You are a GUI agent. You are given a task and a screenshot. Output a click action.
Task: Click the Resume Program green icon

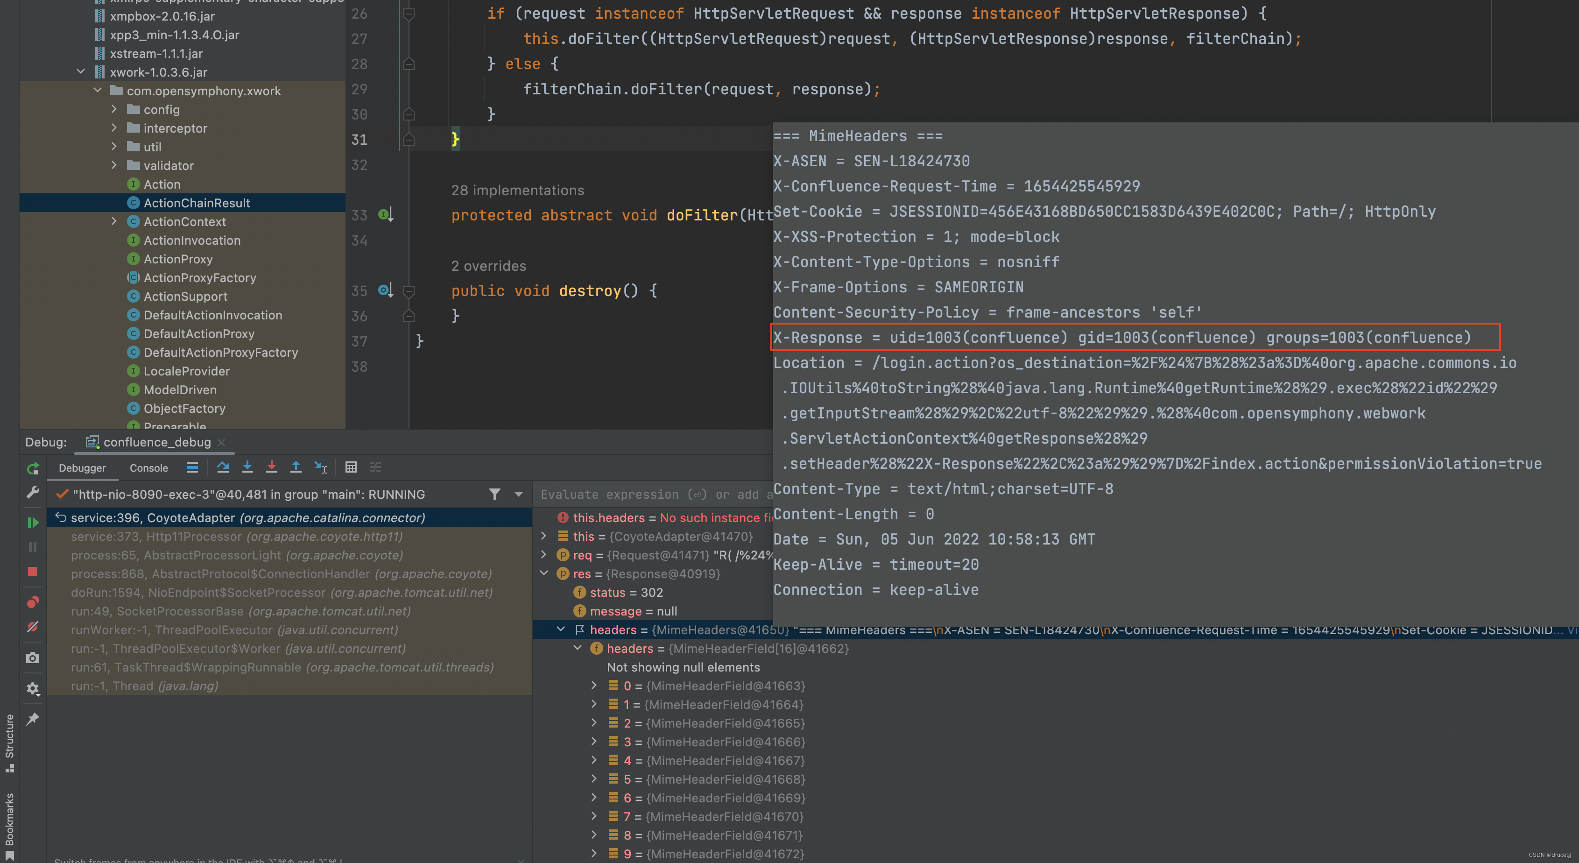(x=33, y=522)
